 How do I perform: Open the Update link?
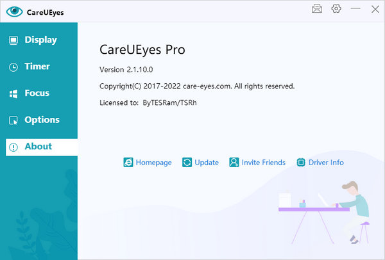point(207,163)
